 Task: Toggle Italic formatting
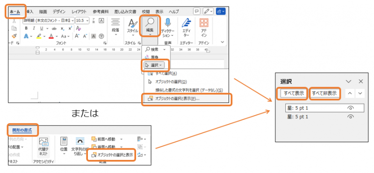coord(34,28)
